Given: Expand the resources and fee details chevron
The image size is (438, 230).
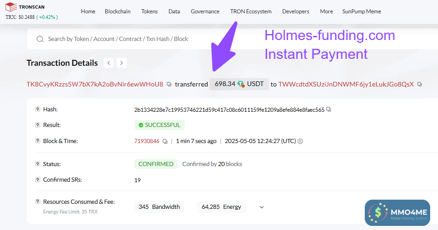Looking at the screenshot, I should [x=262, y=207].
